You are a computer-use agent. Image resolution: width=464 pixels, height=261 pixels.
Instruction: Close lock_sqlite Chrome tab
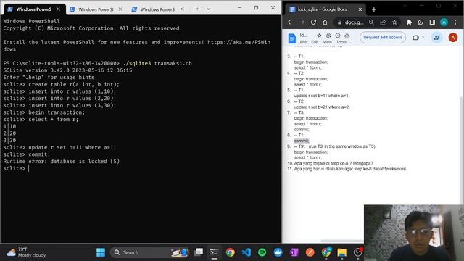point(360,9)
